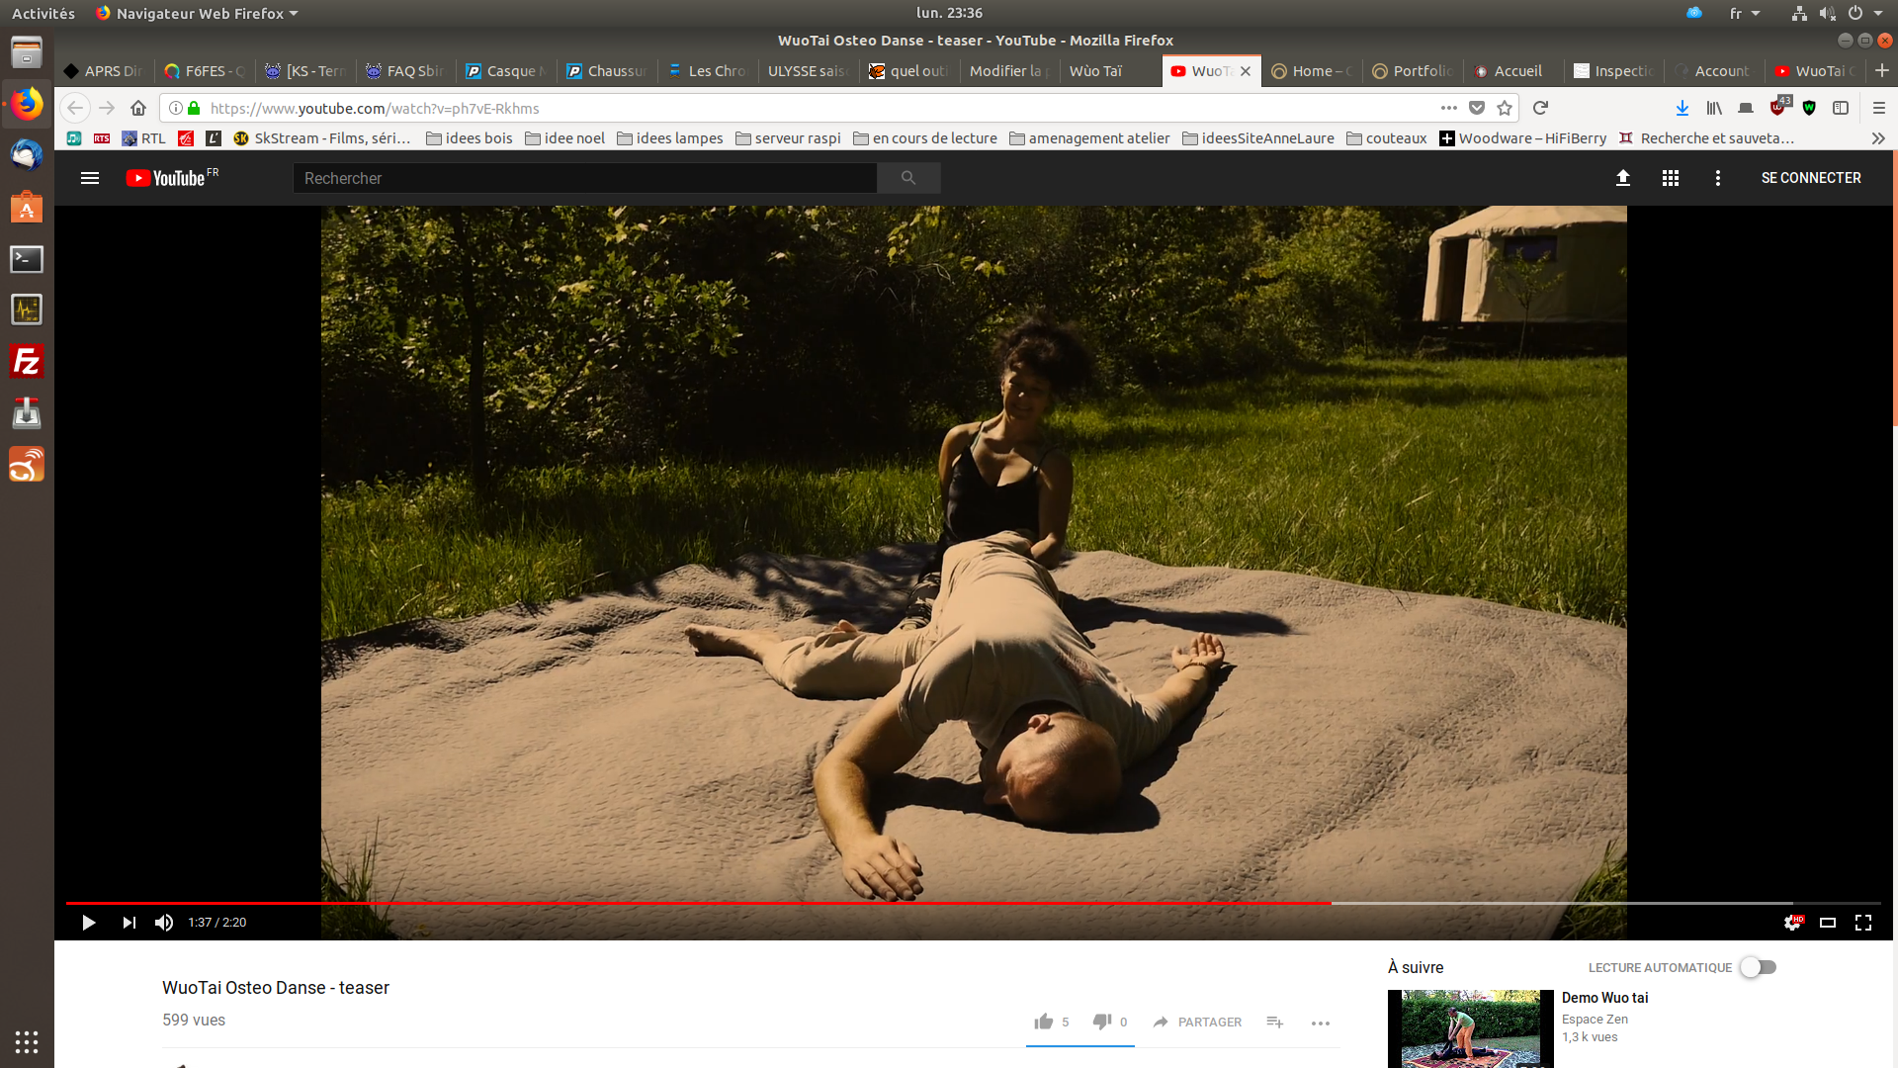Skip to the next video
Screen dimensions: 1898x1068
(129, 923)
